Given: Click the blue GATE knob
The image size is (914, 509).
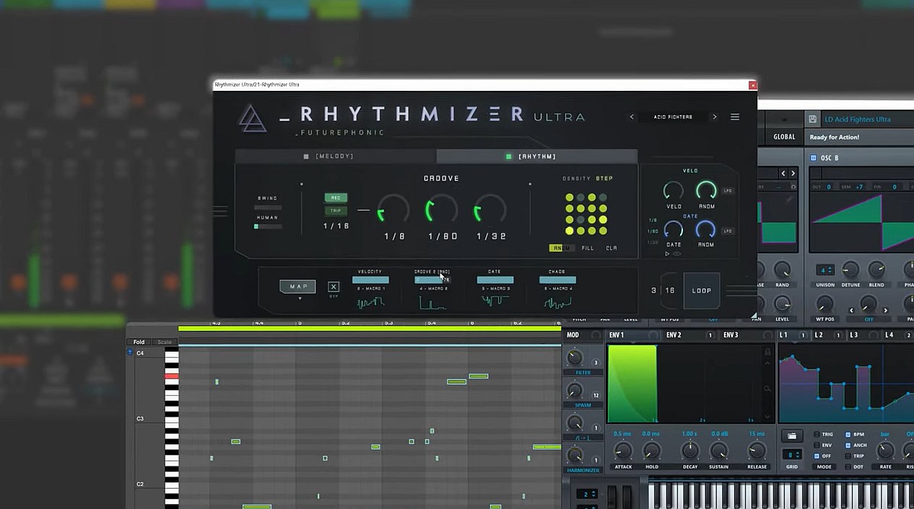Looking at the screenshot, I should tap(673, 230).
